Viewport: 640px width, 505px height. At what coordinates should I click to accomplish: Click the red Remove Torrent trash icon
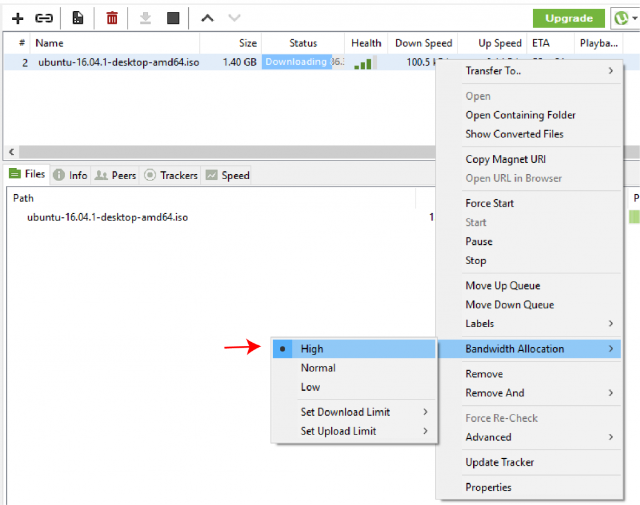click(x=112, y=18)
